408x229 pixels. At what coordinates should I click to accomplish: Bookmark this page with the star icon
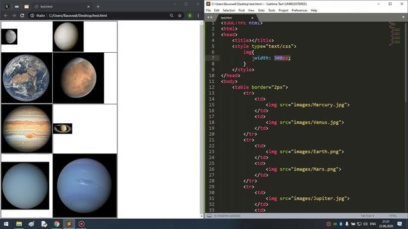(180, 15)
